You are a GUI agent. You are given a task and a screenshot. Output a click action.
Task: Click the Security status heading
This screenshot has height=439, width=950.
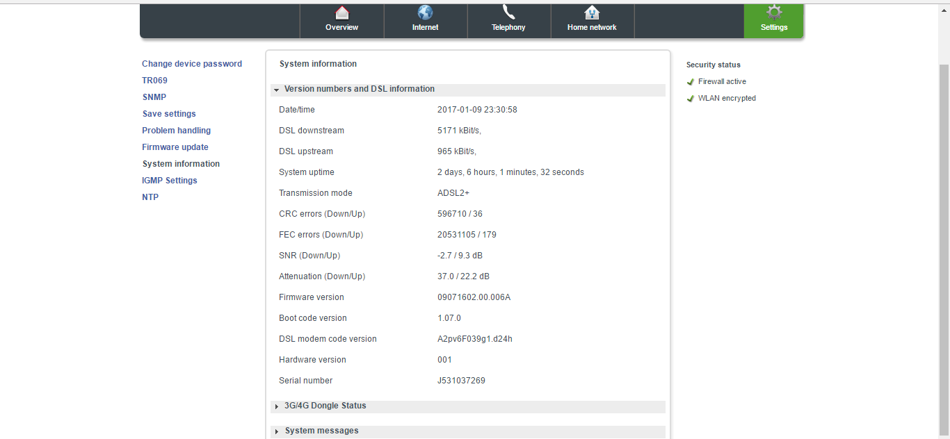pos(714,65)
